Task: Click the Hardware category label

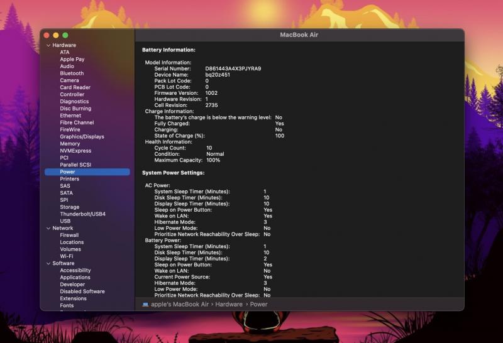Action: (64, 45)
